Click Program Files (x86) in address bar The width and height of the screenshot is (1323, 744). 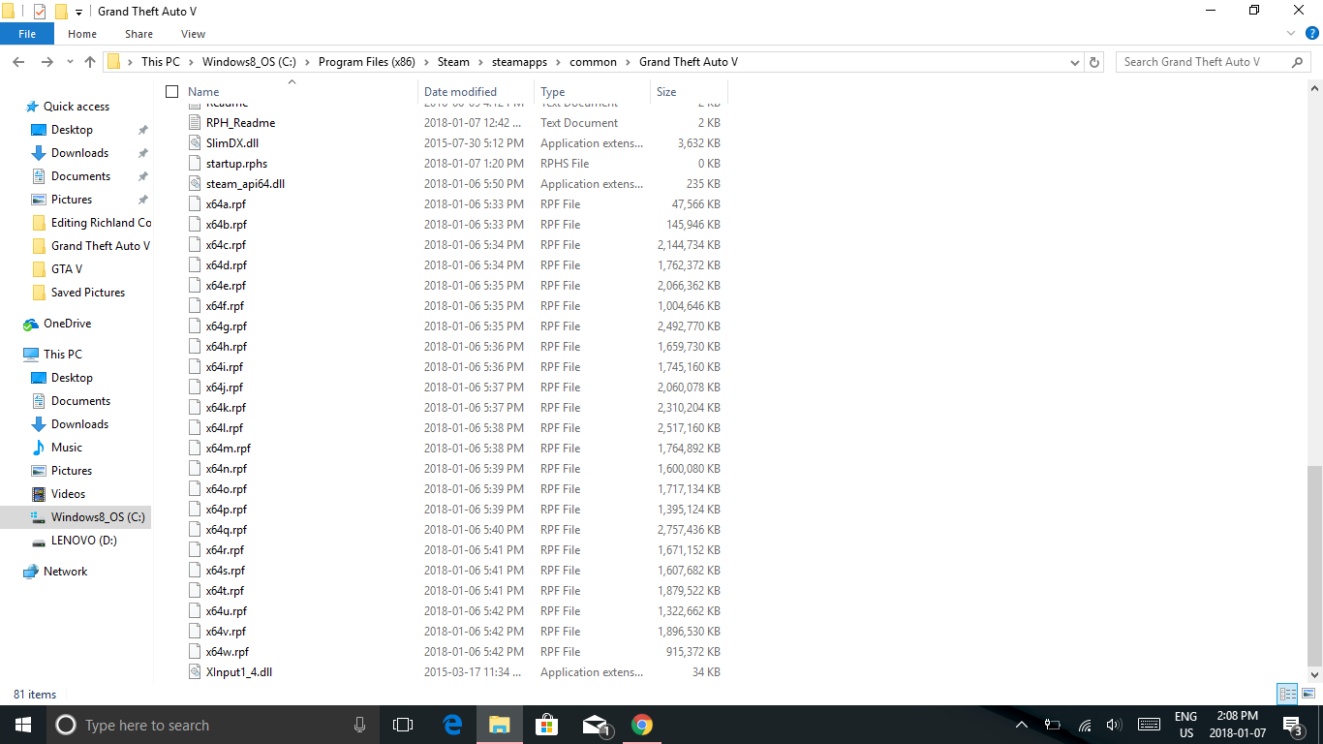tap(366, 62)
